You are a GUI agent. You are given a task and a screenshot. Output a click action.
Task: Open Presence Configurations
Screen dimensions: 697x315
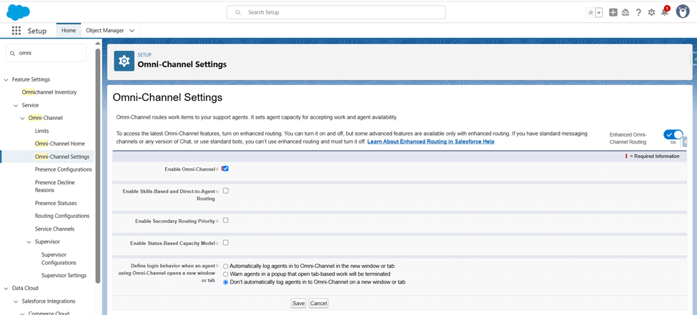pos(64,170)
